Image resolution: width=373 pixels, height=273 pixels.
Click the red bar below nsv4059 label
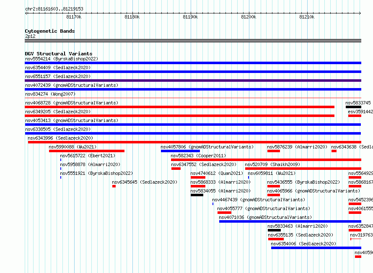click(x=358, y=257)
